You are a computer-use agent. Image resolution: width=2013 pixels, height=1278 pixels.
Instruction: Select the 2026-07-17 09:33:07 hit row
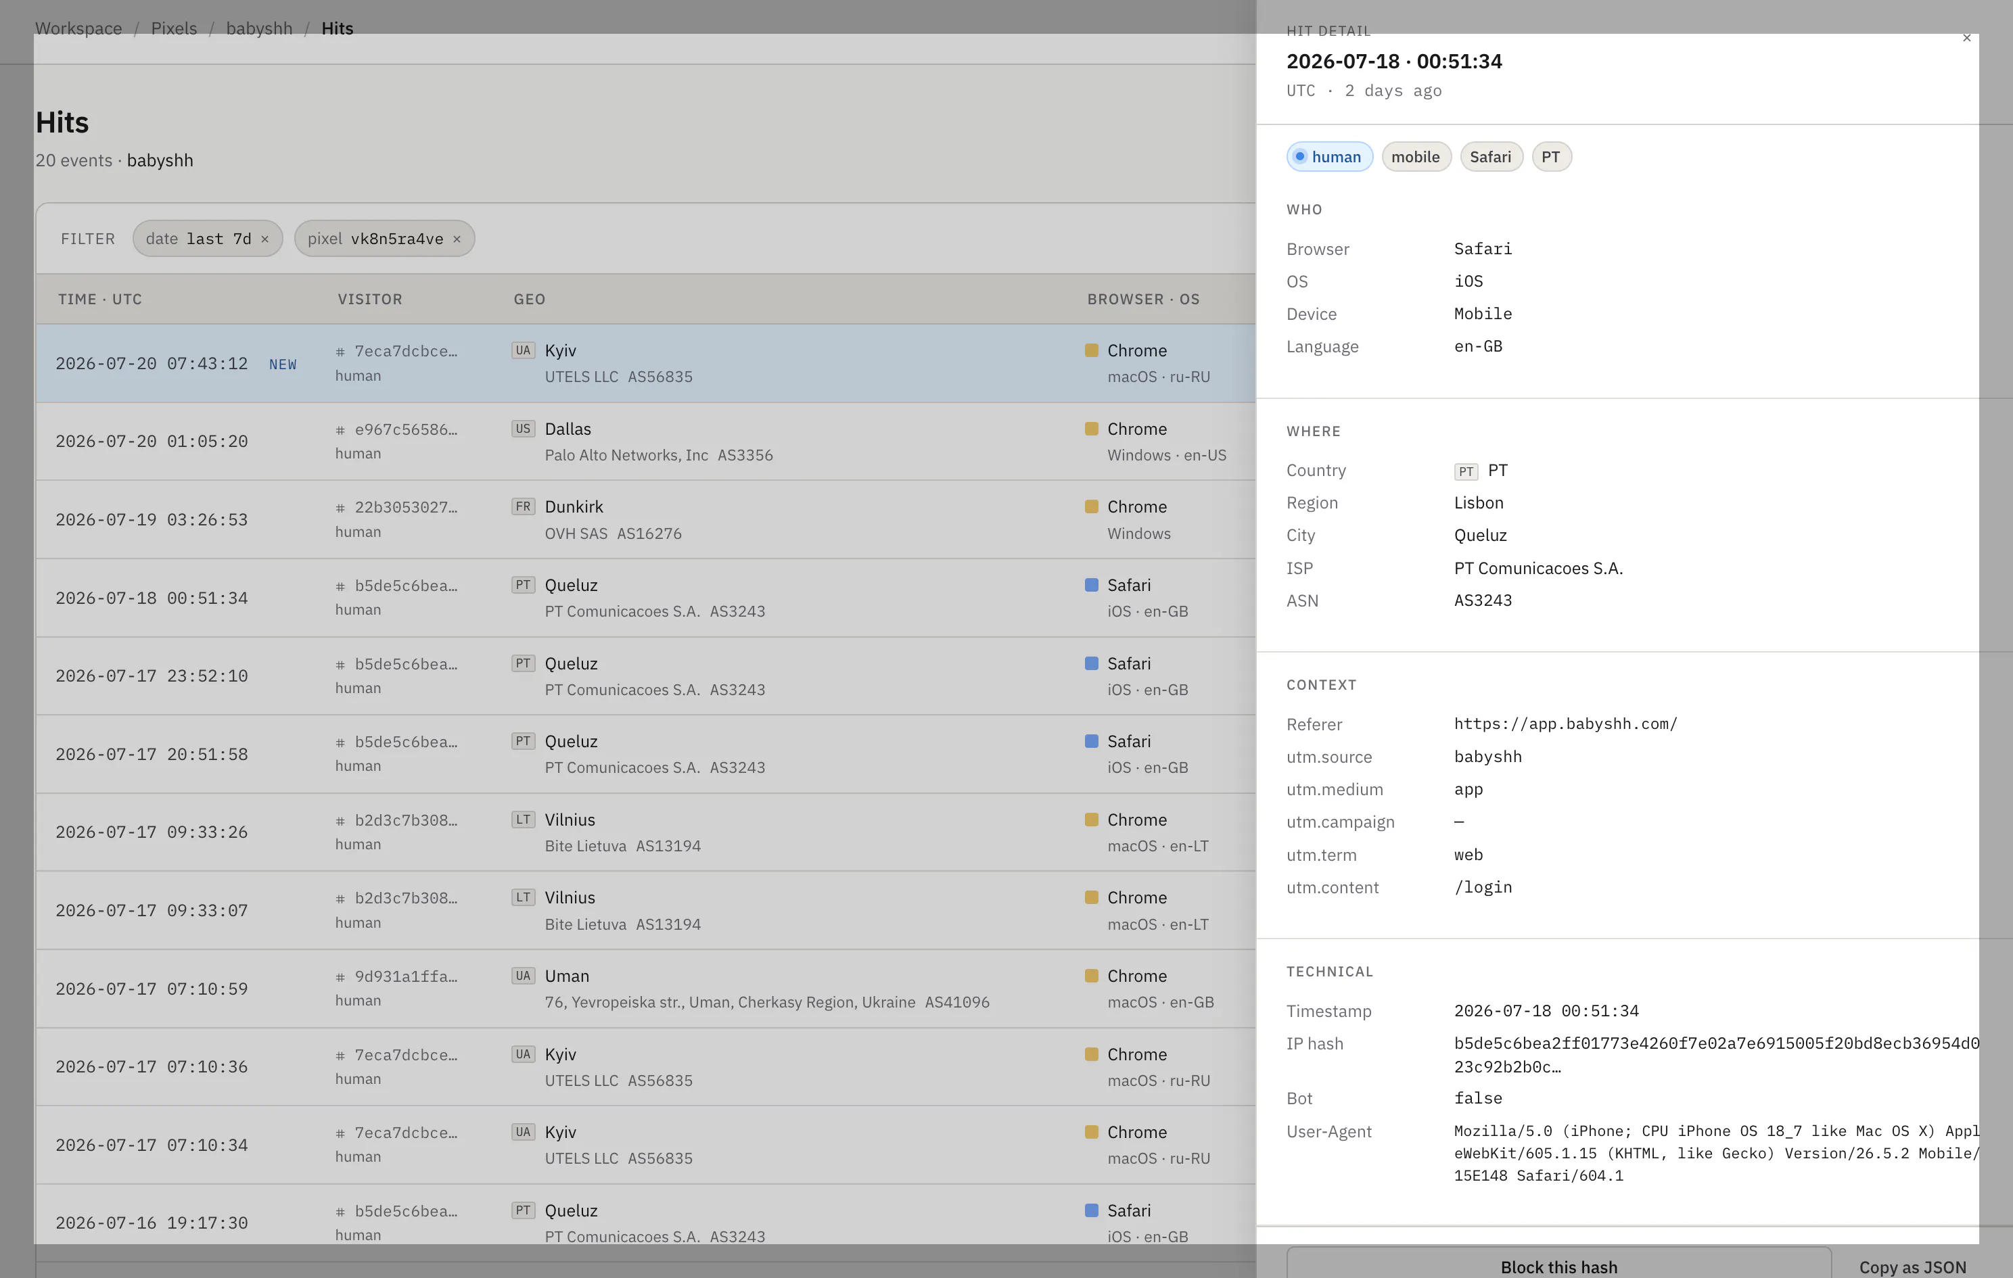click(645, 910)
